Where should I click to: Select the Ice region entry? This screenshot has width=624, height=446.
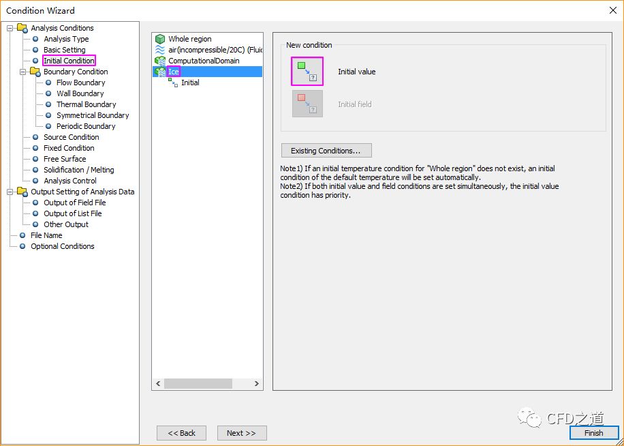point(174,72)
